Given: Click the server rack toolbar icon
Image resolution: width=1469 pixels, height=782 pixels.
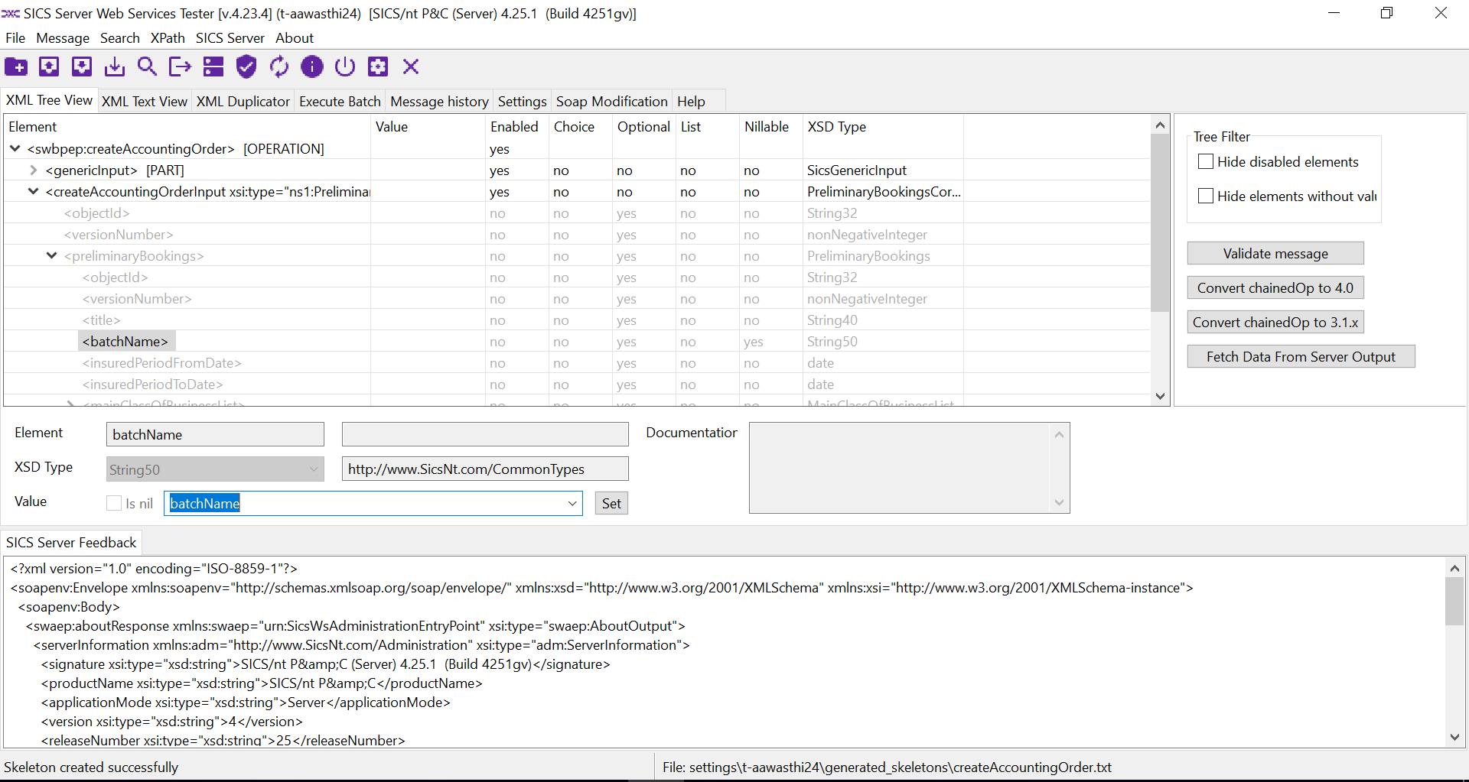Looking at the screenshot, I should click(213, 67).
